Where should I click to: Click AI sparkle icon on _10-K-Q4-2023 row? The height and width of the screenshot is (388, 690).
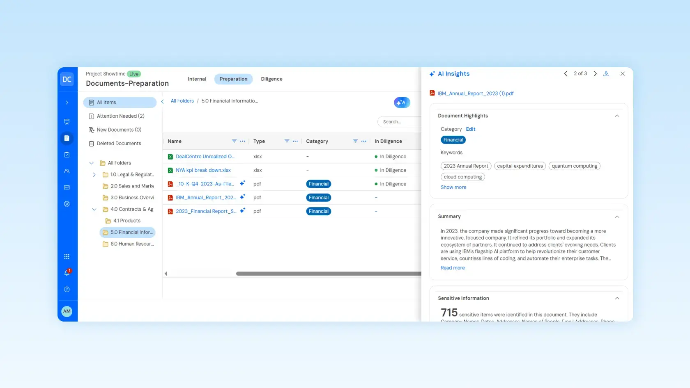point(243,183)
